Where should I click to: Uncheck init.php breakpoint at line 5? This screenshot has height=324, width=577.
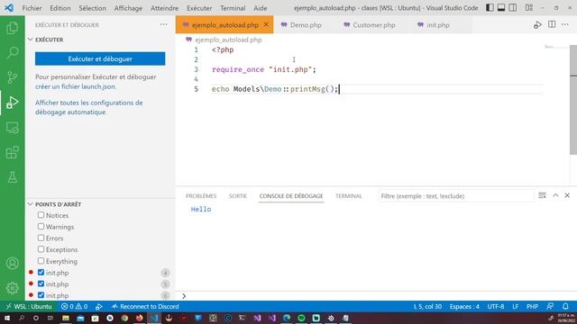[x=41, y=283]
